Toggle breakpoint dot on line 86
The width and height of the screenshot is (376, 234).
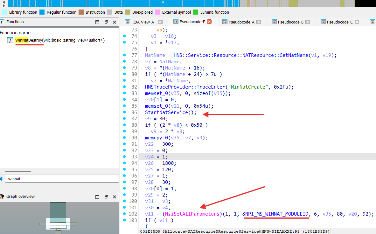click(124, 112)
